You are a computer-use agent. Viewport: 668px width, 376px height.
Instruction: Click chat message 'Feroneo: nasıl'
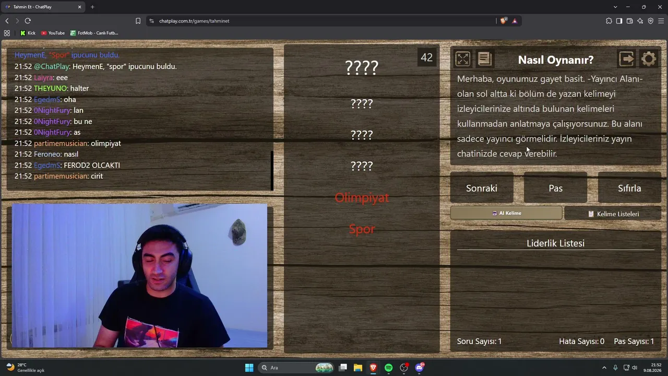click(x=46, y=154)
